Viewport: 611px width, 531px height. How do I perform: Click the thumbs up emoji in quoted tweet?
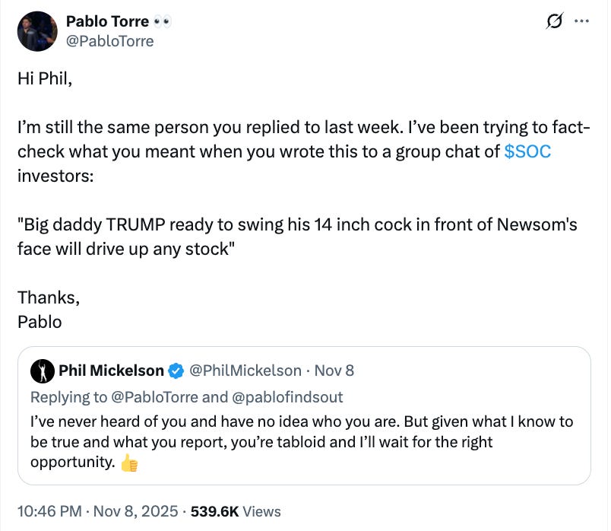click(x=128, y=463)
